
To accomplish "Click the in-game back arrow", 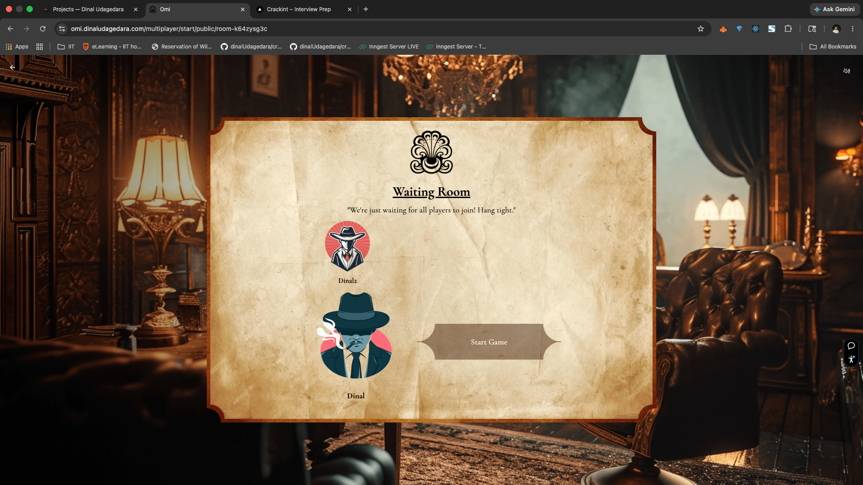I will click(x=13, y=67).
